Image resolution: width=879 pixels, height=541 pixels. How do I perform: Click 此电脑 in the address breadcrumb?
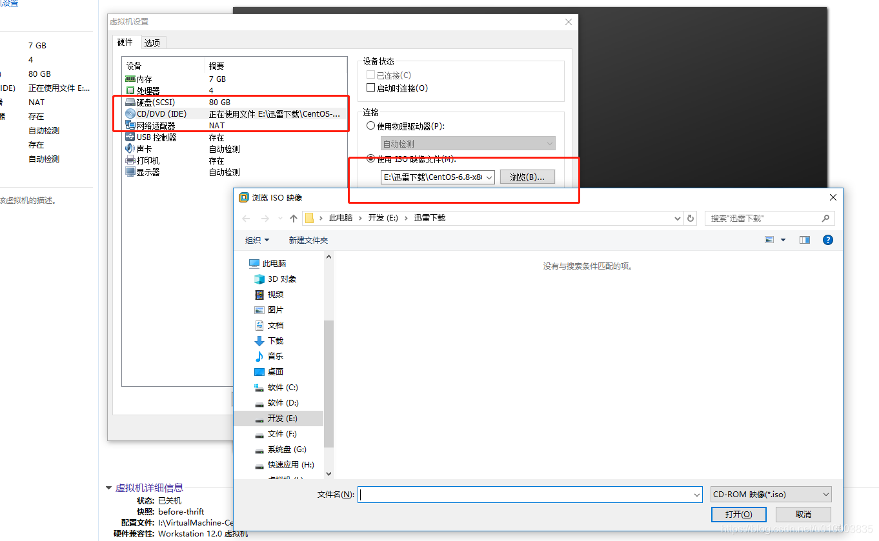(341, 219)
